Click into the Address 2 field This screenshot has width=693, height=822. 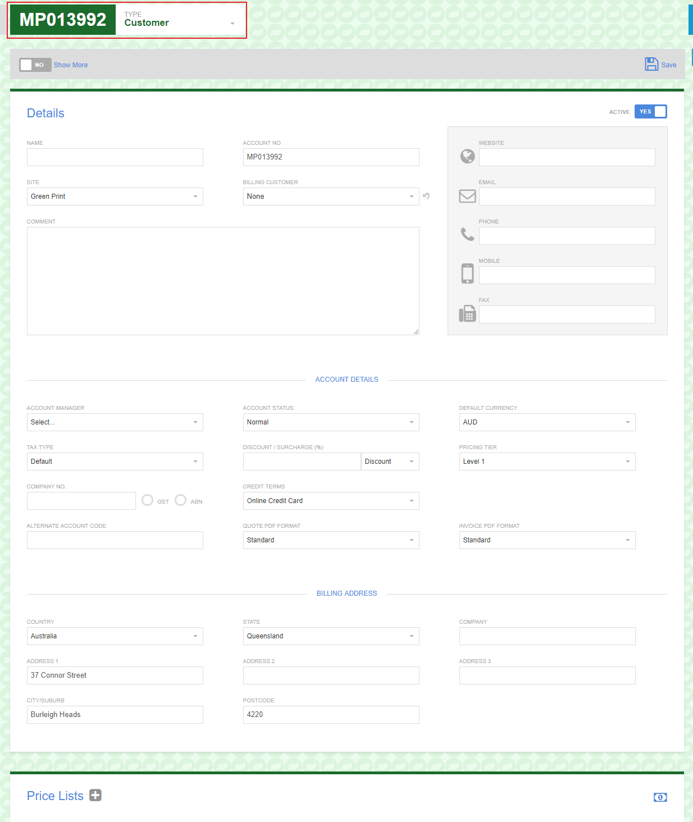[x=331, y=675]
